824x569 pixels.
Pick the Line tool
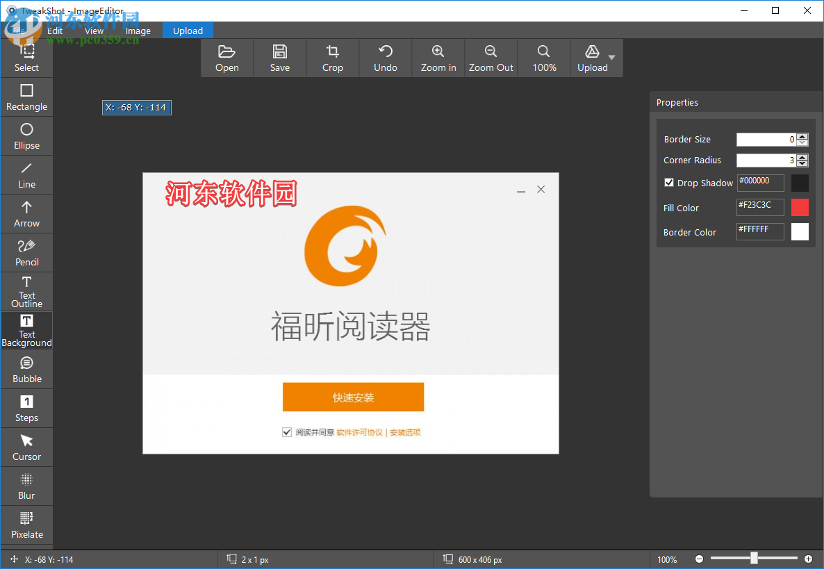click(26, 174)
